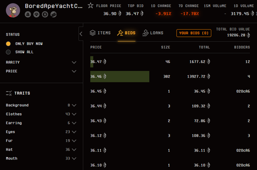The image size is (257, 170).
Task: Click ETH icon beside price 36.44
Action: coord(105,106)
